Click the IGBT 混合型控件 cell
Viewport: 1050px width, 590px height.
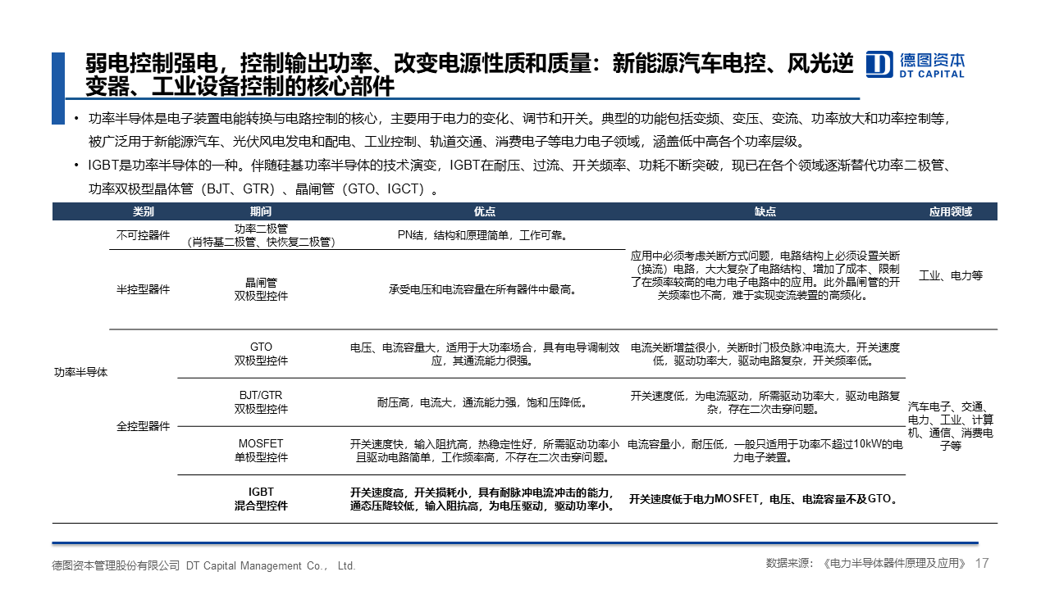[x=261, y=499]
